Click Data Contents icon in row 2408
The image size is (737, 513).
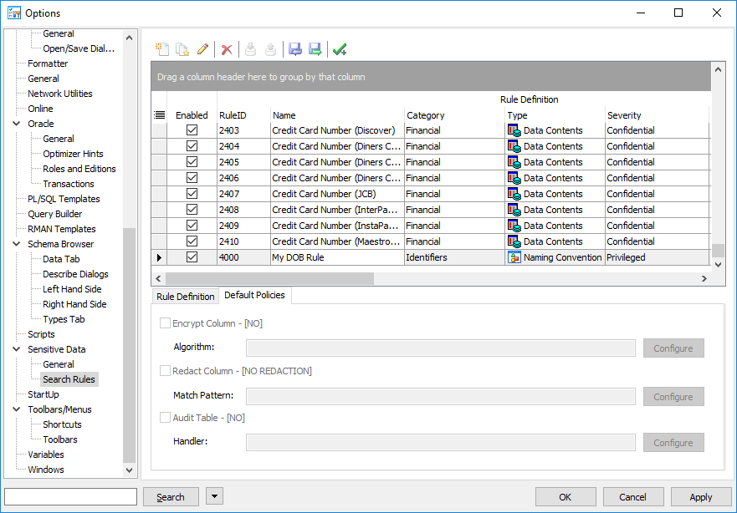[x=514, y=210]
